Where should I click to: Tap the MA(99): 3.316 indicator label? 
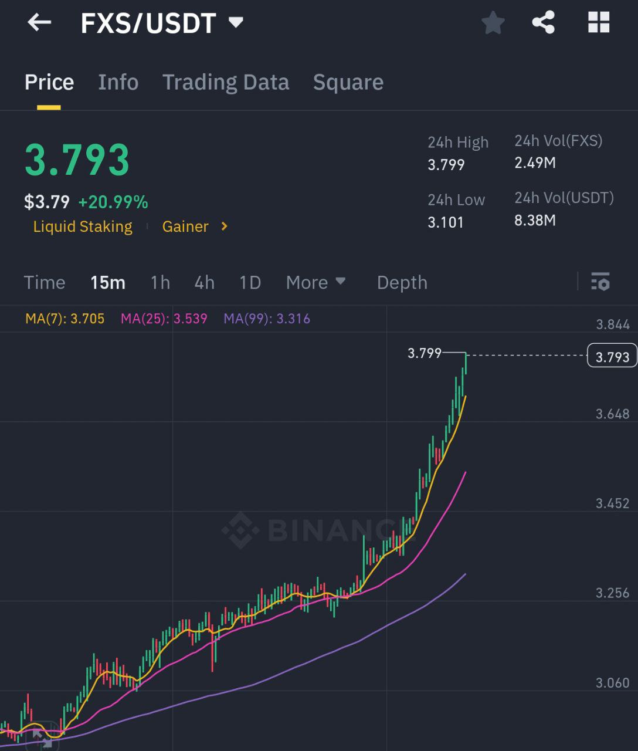coord(267,319)
